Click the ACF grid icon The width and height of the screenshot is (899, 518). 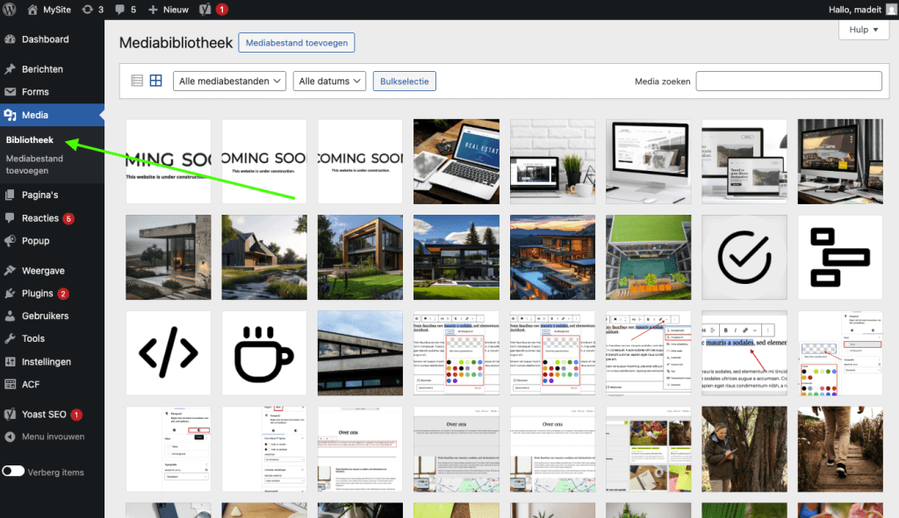coord(10,384)
